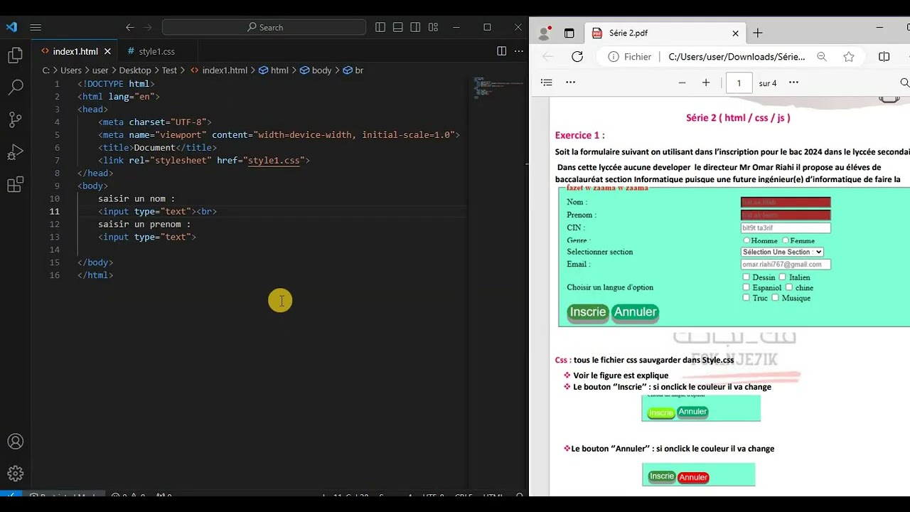Screen dimensions: 910x512
Task: Open the PDF table of contents
Action: (546, 82)
